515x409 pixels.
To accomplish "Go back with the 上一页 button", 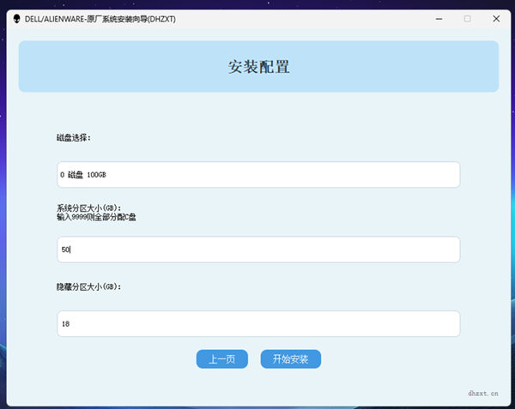I will point(222,358).
